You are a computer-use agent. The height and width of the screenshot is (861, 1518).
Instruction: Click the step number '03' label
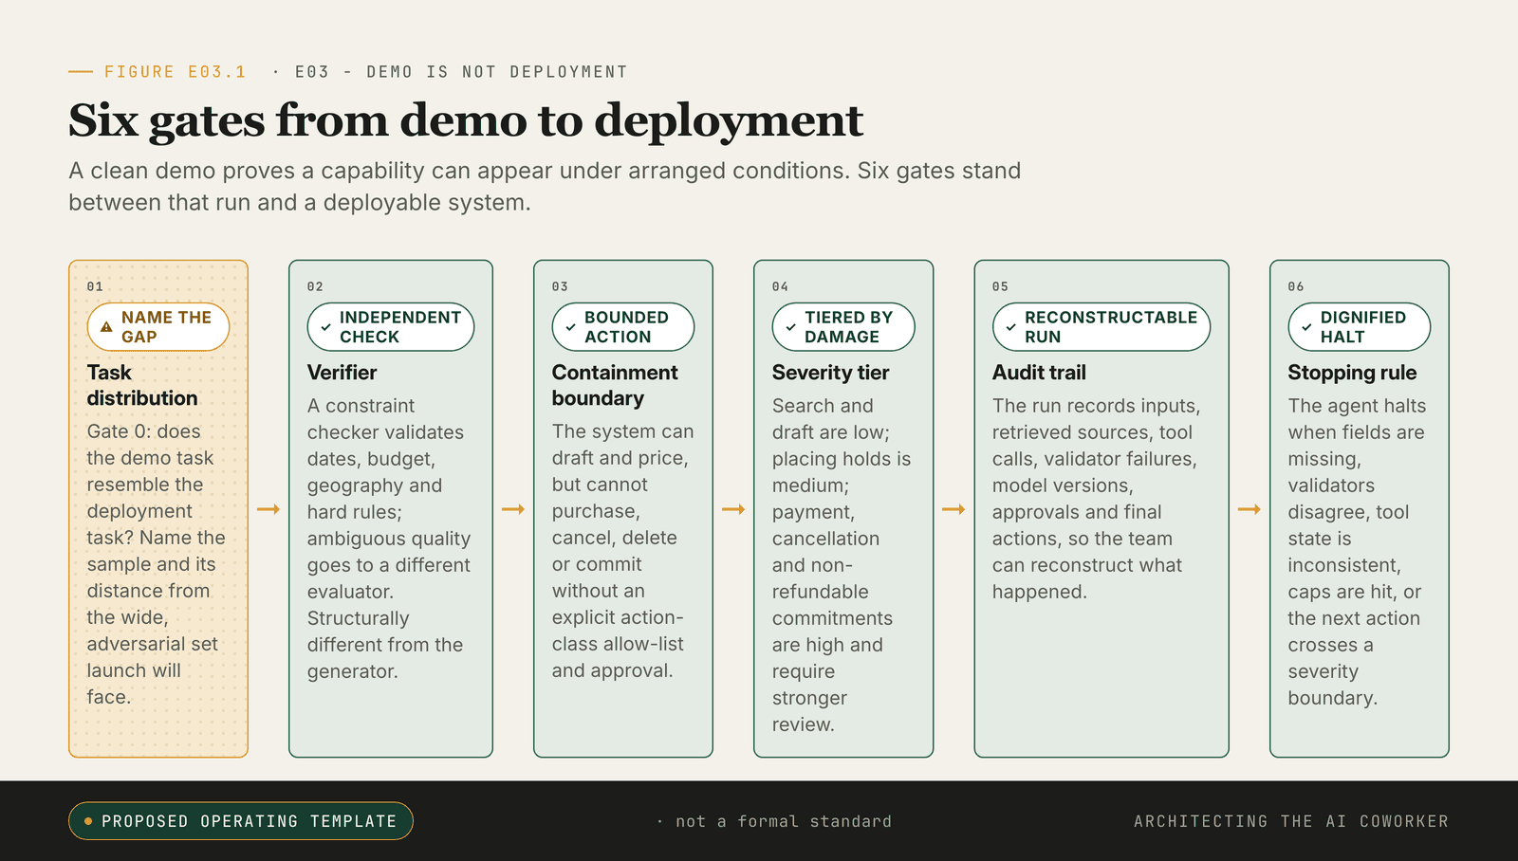(x=560, y=286)
